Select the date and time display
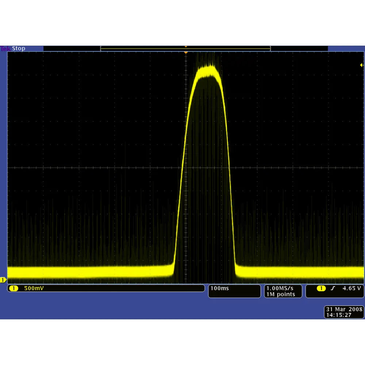365x365 pixels. (344, 312)
